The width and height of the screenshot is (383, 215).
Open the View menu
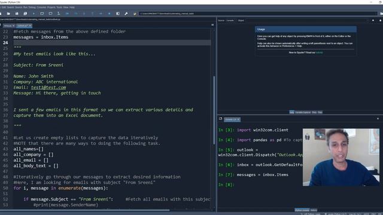66,7
